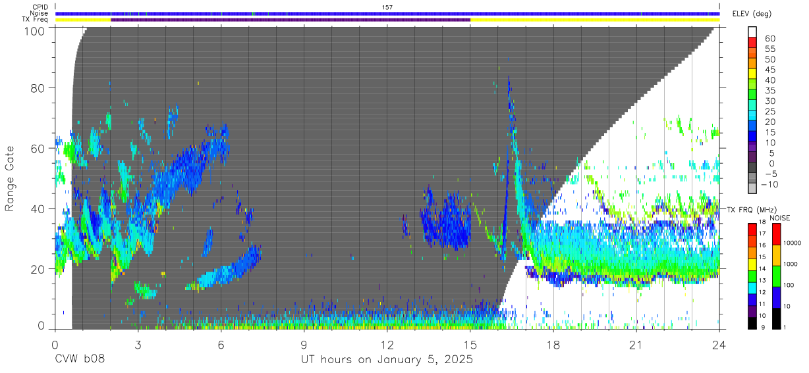This screenshot has width=809, height=373.
Task: Click the 15 tick on UT hours axis
Action: tap(470, 344)
